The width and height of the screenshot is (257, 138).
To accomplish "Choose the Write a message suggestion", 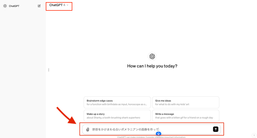I will click(186, 116).
